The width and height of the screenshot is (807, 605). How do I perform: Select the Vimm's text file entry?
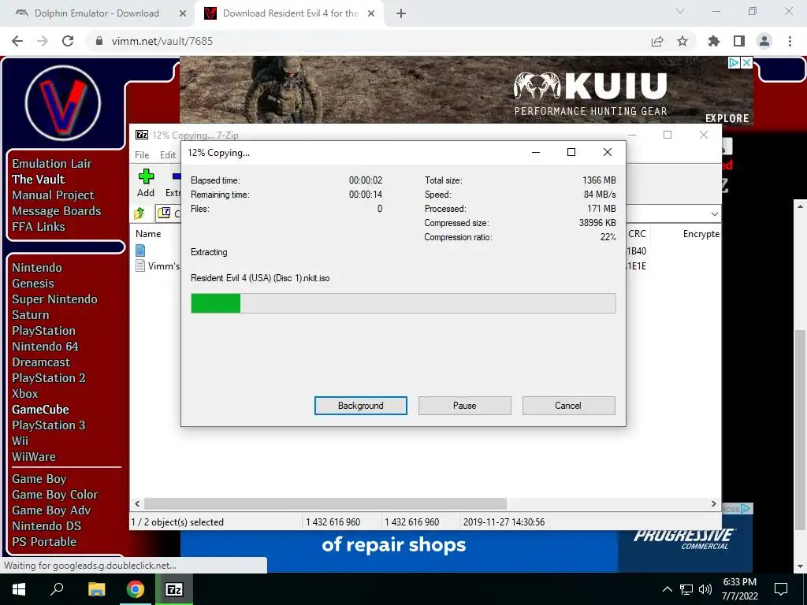pos(158,266)
